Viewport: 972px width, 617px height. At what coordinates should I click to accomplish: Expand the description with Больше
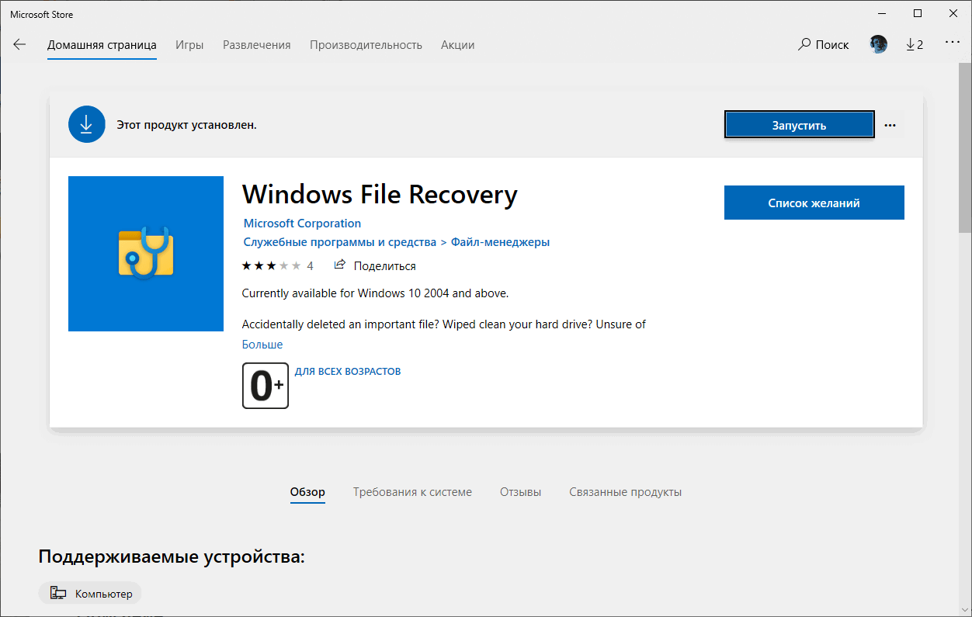point(262,344)
